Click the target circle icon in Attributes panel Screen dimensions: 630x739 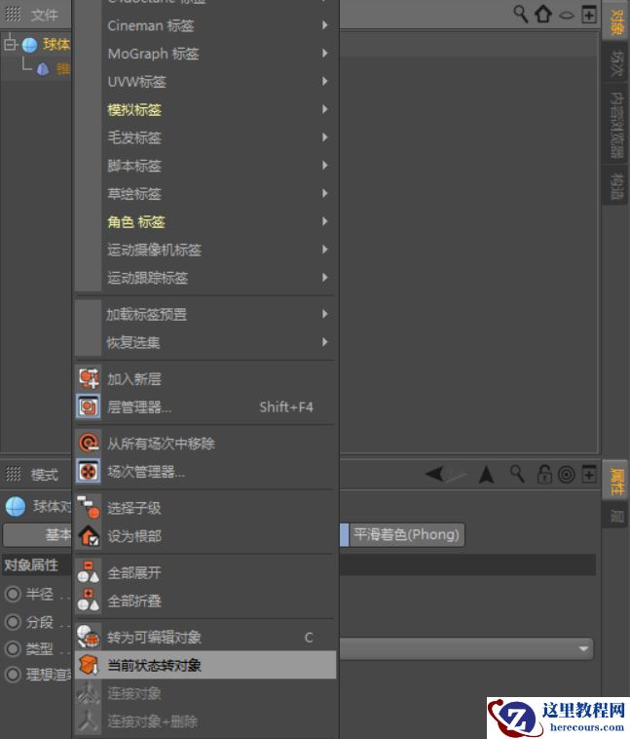(566, 475)
